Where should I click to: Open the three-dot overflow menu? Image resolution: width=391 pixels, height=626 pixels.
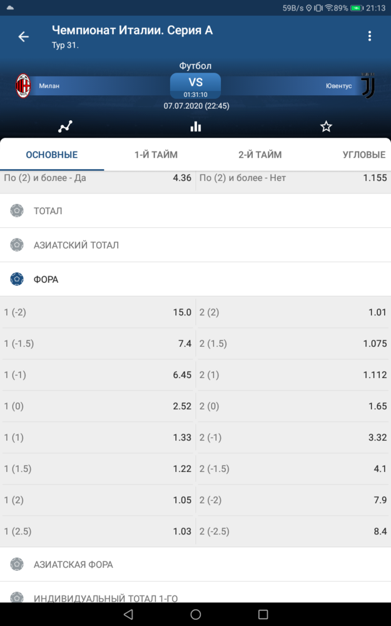[370, 36]
